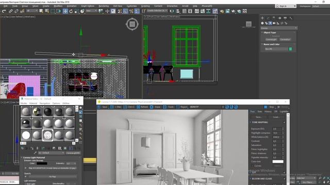The width and height of the screenshot is (330, 185).
Task: Open the Create Selection Set dropdown
Action: 157,11
